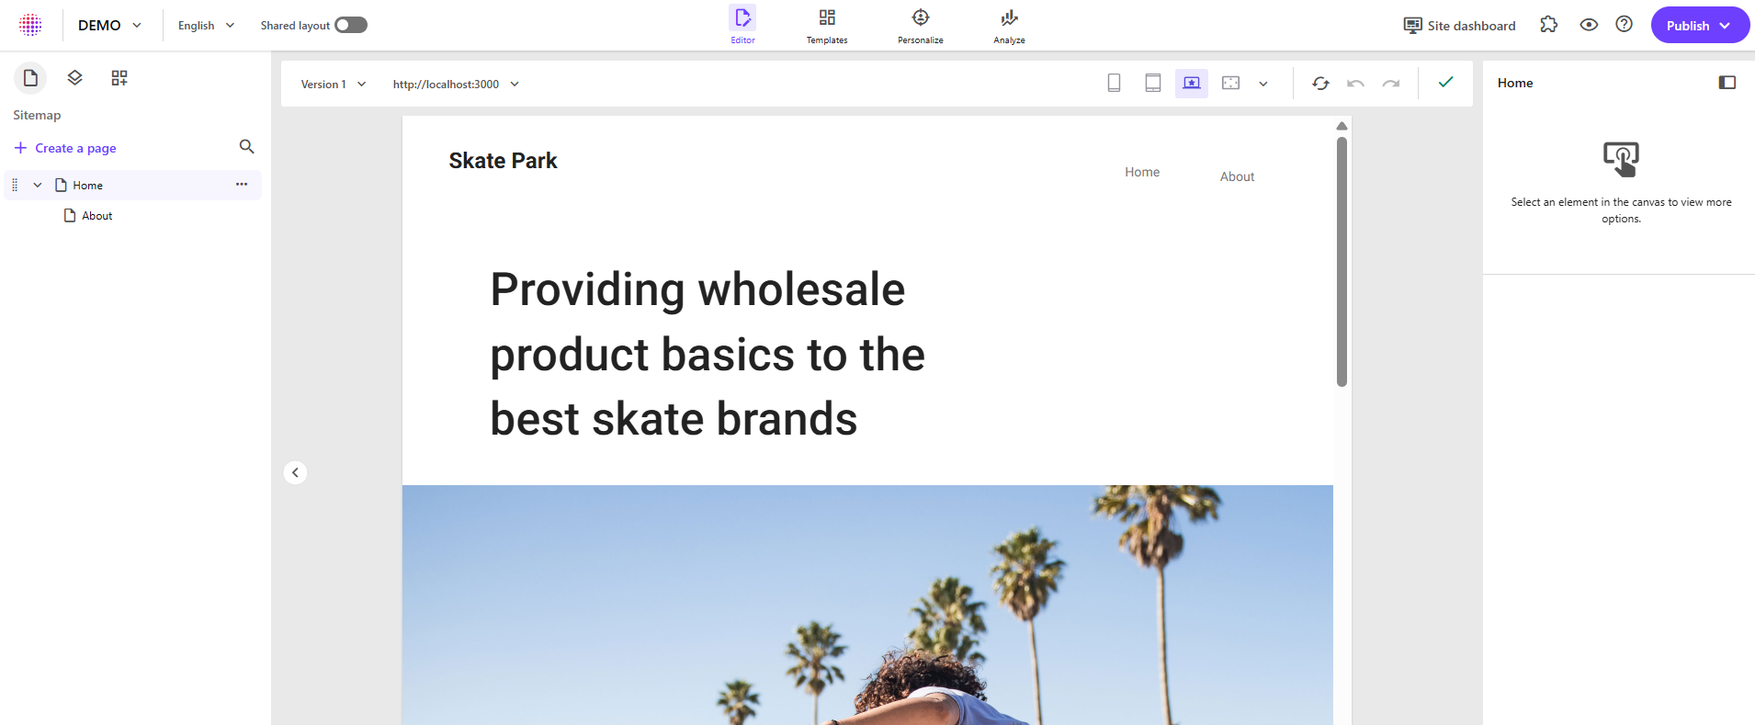Collapse the Home page tree chevron
1755x725 pixels.
[38, 185]
